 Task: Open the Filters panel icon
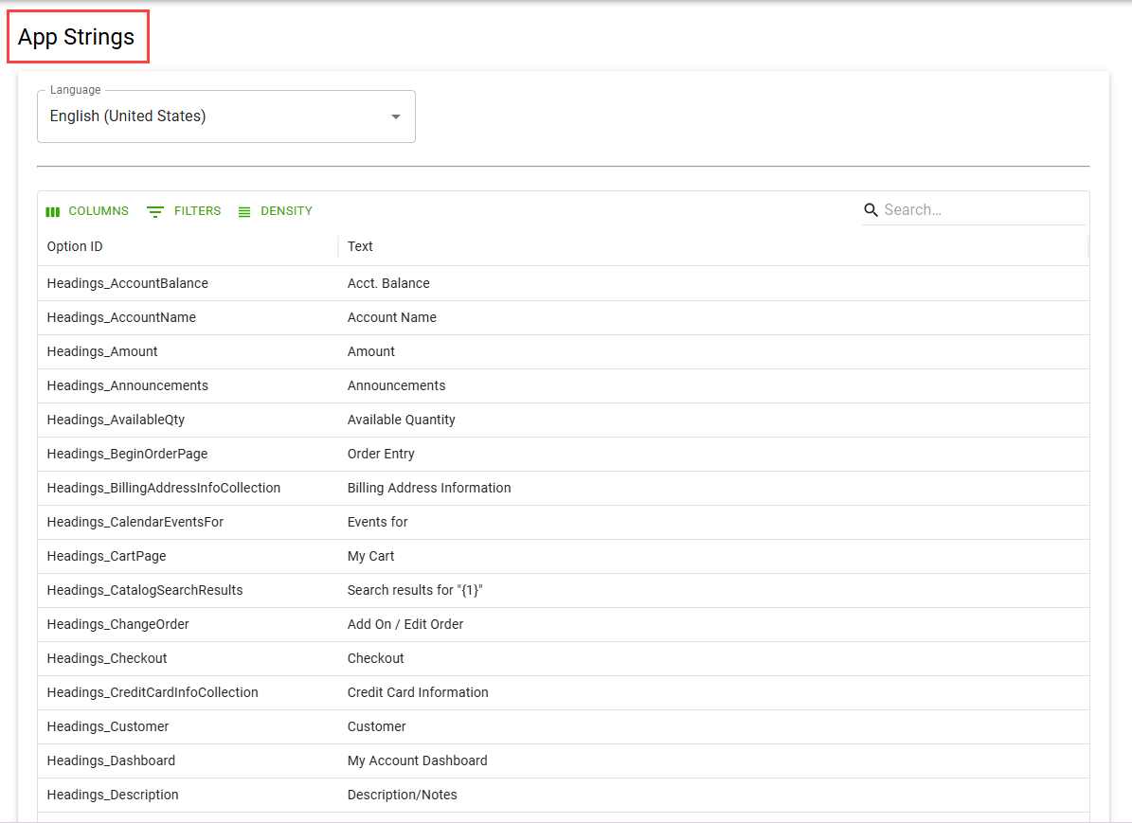point(155,211)
